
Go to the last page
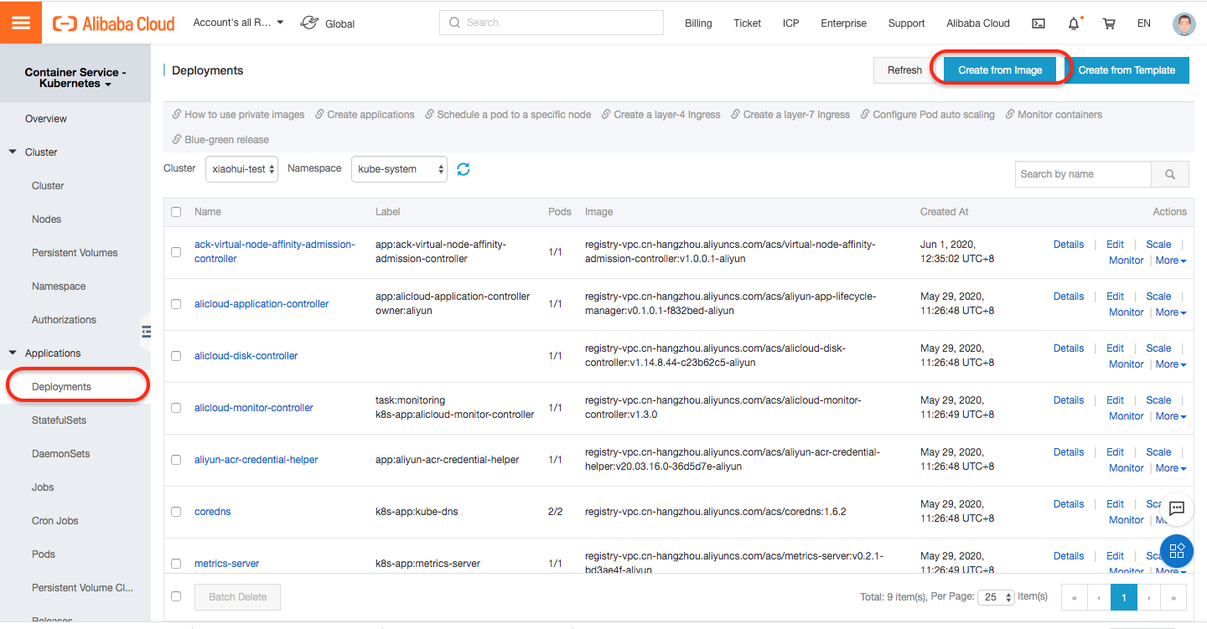click(x=1174, y=597)
